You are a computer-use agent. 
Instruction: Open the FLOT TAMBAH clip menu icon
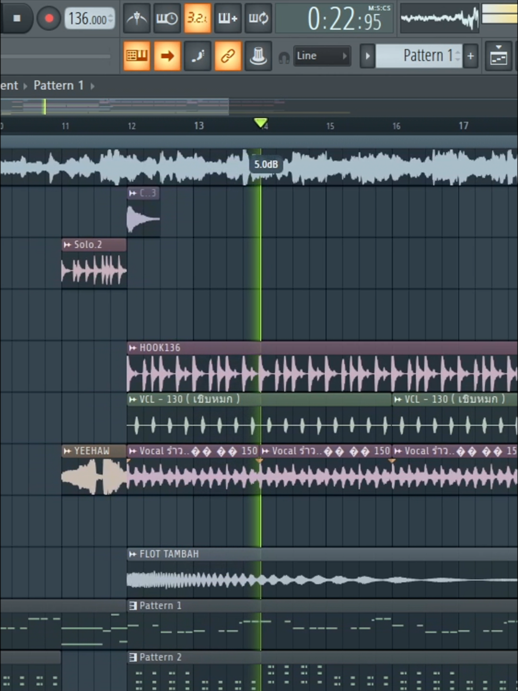(x=133, y=555)
